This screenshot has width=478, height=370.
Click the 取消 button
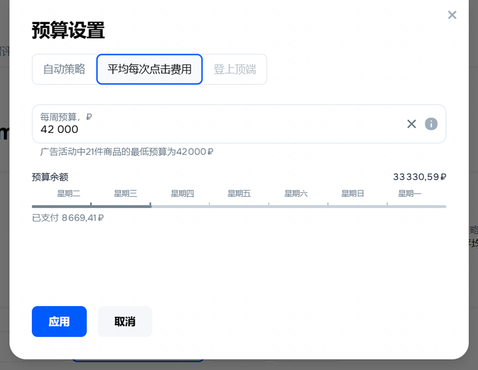[x=125, y=321]
